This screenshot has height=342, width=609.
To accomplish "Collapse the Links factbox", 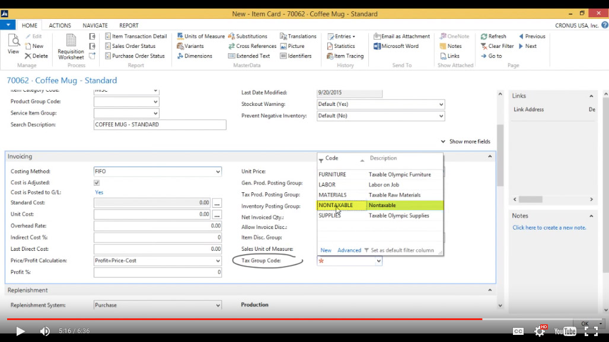I will [x=591, y=96].
